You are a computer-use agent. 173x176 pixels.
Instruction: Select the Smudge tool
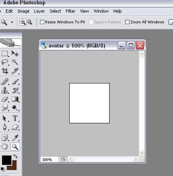pyautogui.click(x=5, y=108)
